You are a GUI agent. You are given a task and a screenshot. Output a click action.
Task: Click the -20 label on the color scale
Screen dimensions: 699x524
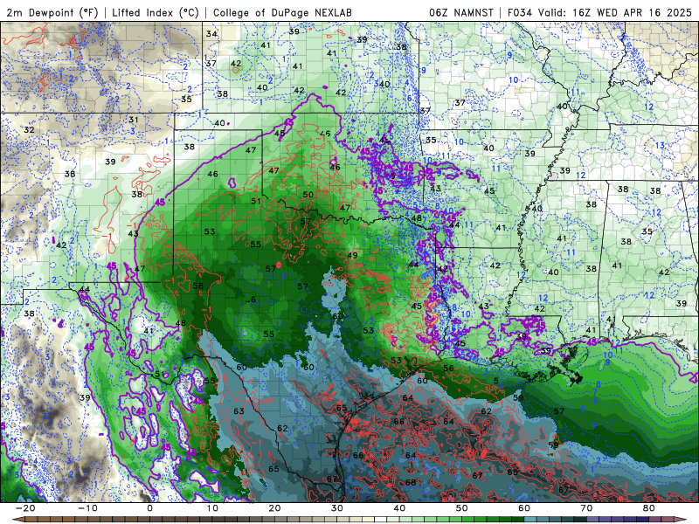tap(25, 508)
